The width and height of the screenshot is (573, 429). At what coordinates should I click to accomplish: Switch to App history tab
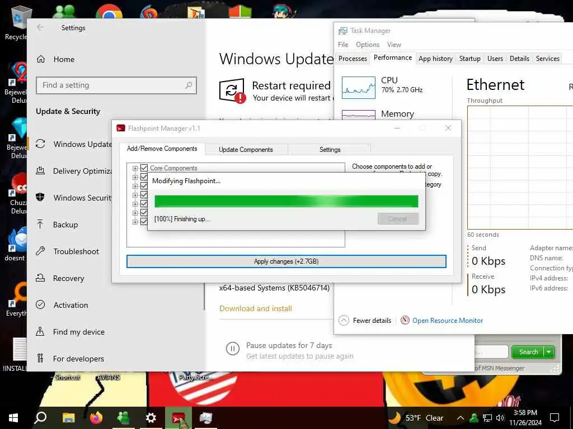[435, 58]
